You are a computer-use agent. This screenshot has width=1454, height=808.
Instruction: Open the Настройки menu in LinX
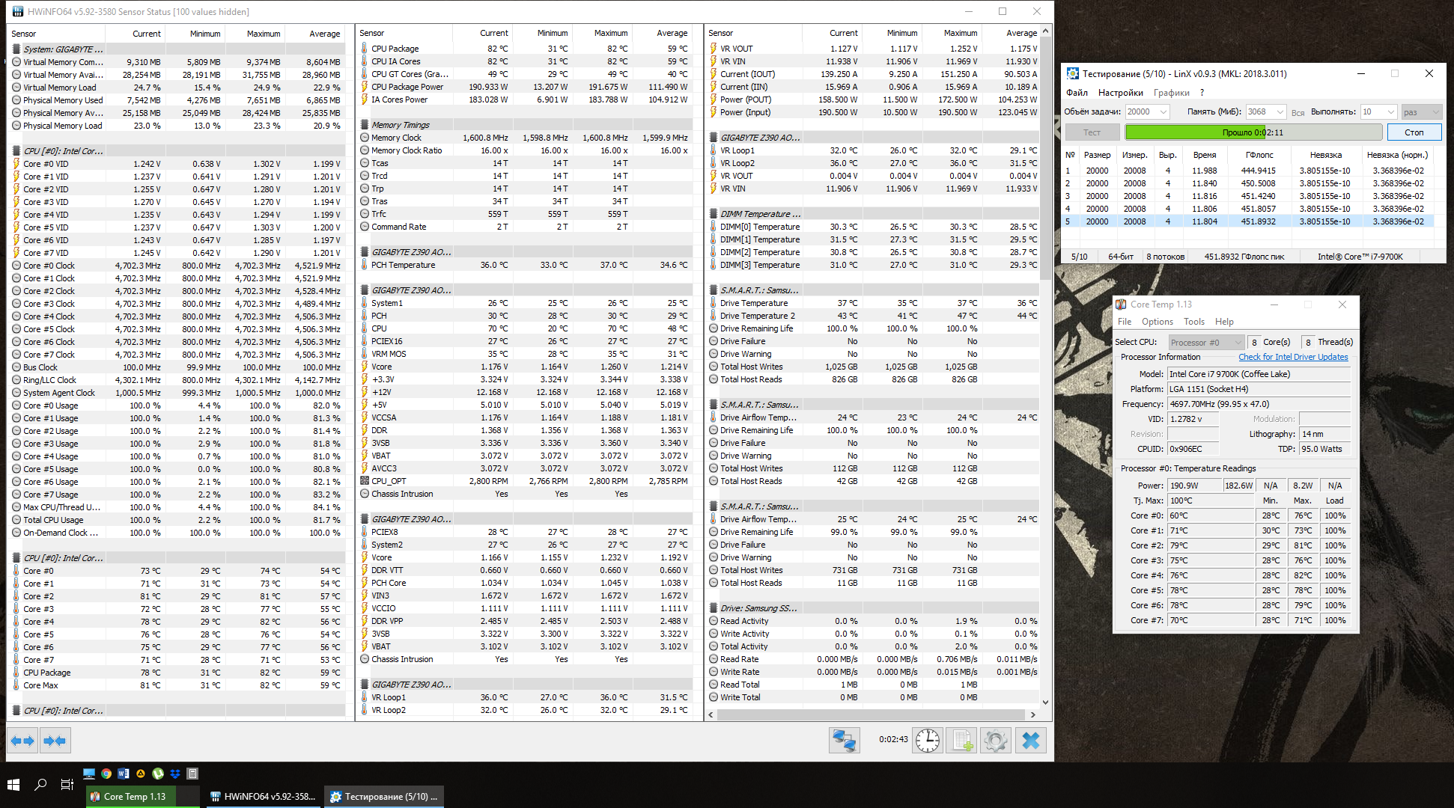[1120, 93]
